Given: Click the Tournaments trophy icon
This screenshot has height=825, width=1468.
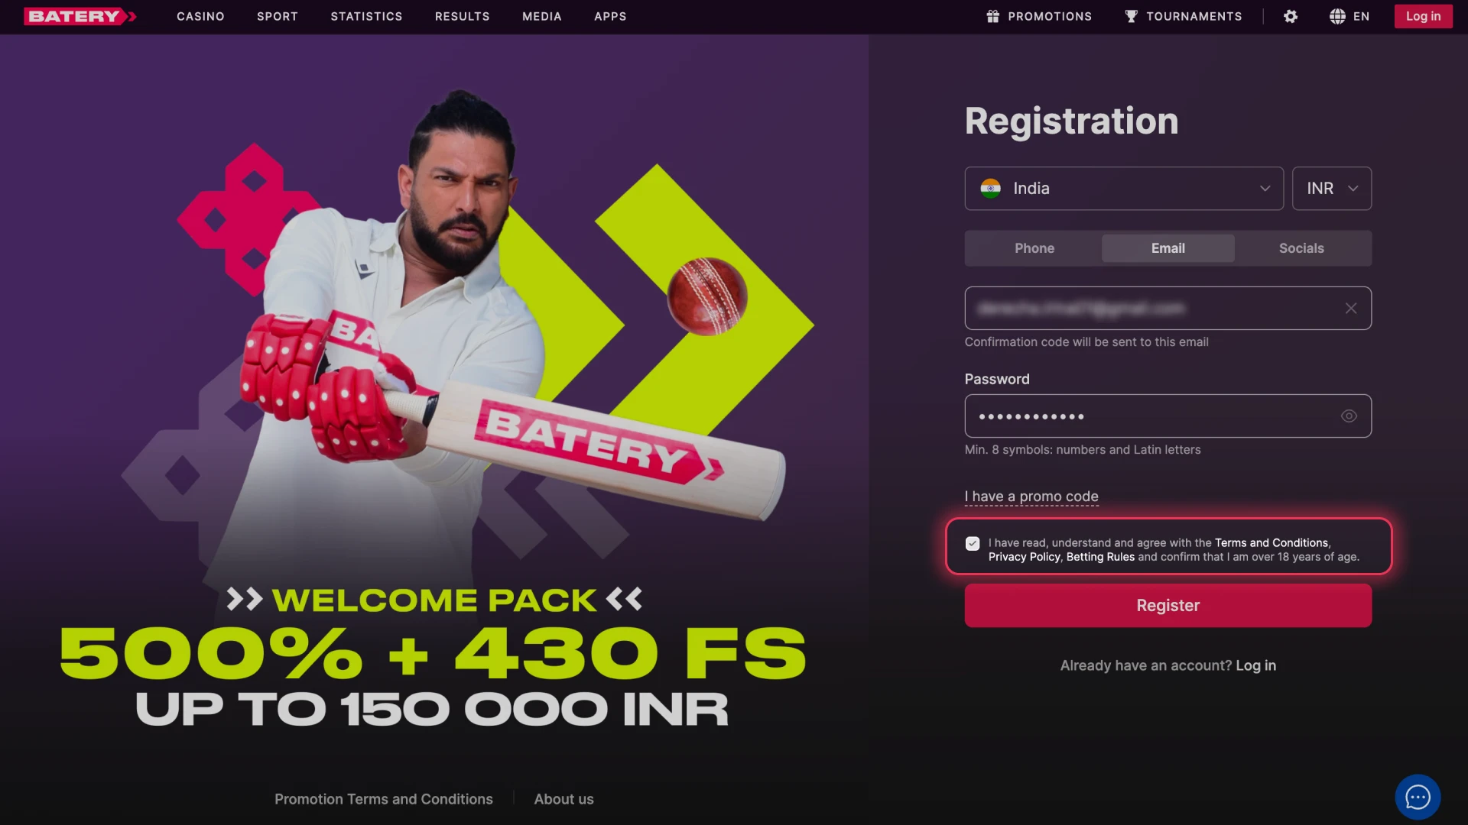Looking at the screenshot, I should (x=1131, y=16).
